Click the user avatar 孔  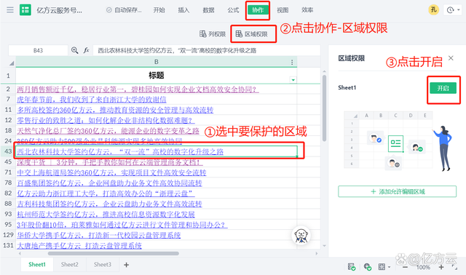pyautogui.click(x=433, y=9)
